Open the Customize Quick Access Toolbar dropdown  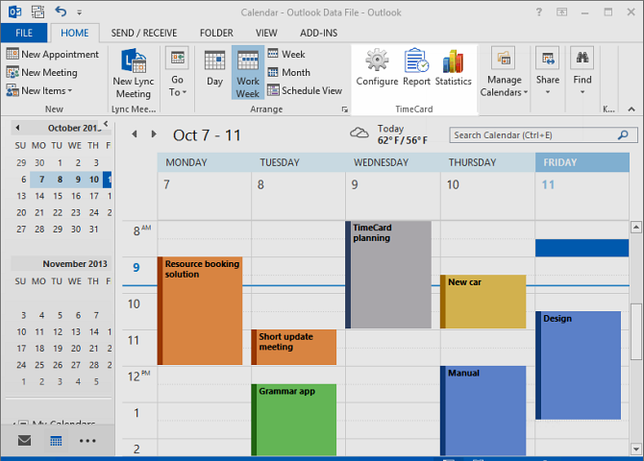[x=79, y=12]
